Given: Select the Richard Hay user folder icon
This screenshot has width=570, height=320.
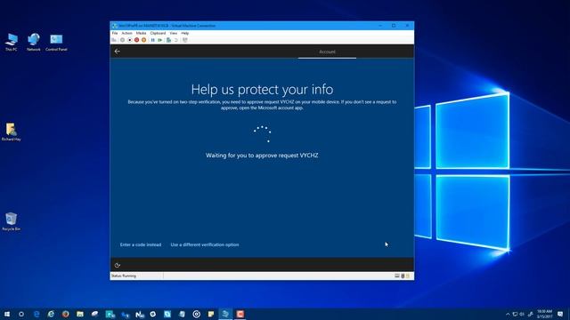Looking at the screenshot, I should (x=12, y=132).
